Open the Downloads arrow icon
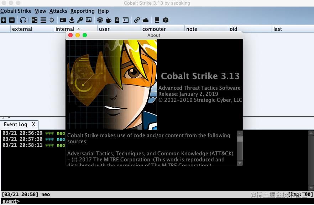The height and width of the screenshot is (205, 314). [x=72, y=20]
